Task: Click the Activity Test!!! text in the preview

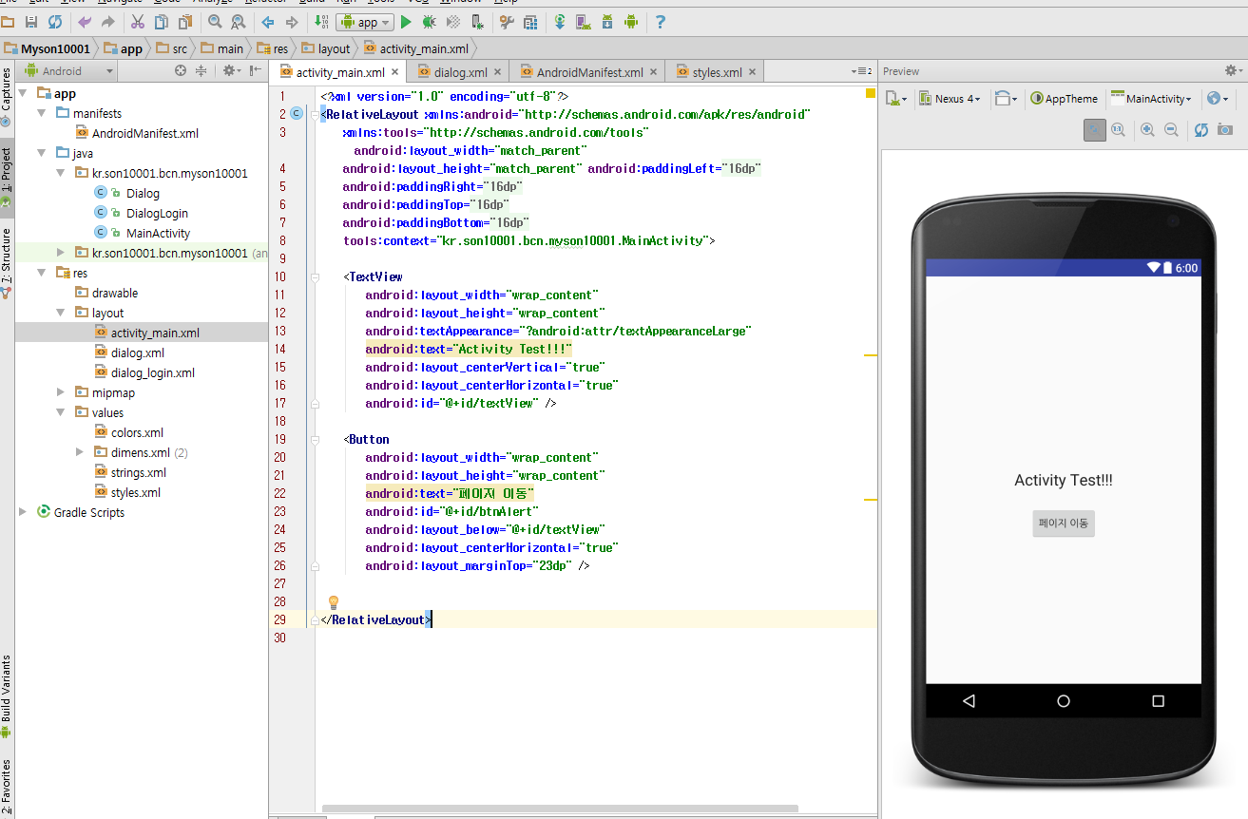Action: tap(1063, 481)
